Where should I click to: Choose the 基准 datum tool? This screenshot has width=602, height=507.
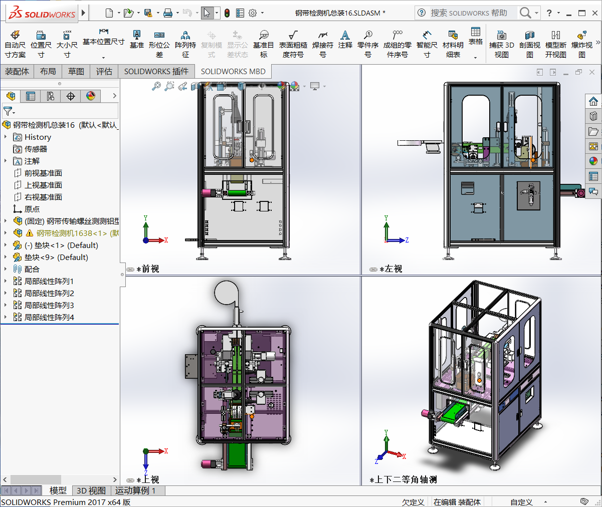tap(136, 39)
